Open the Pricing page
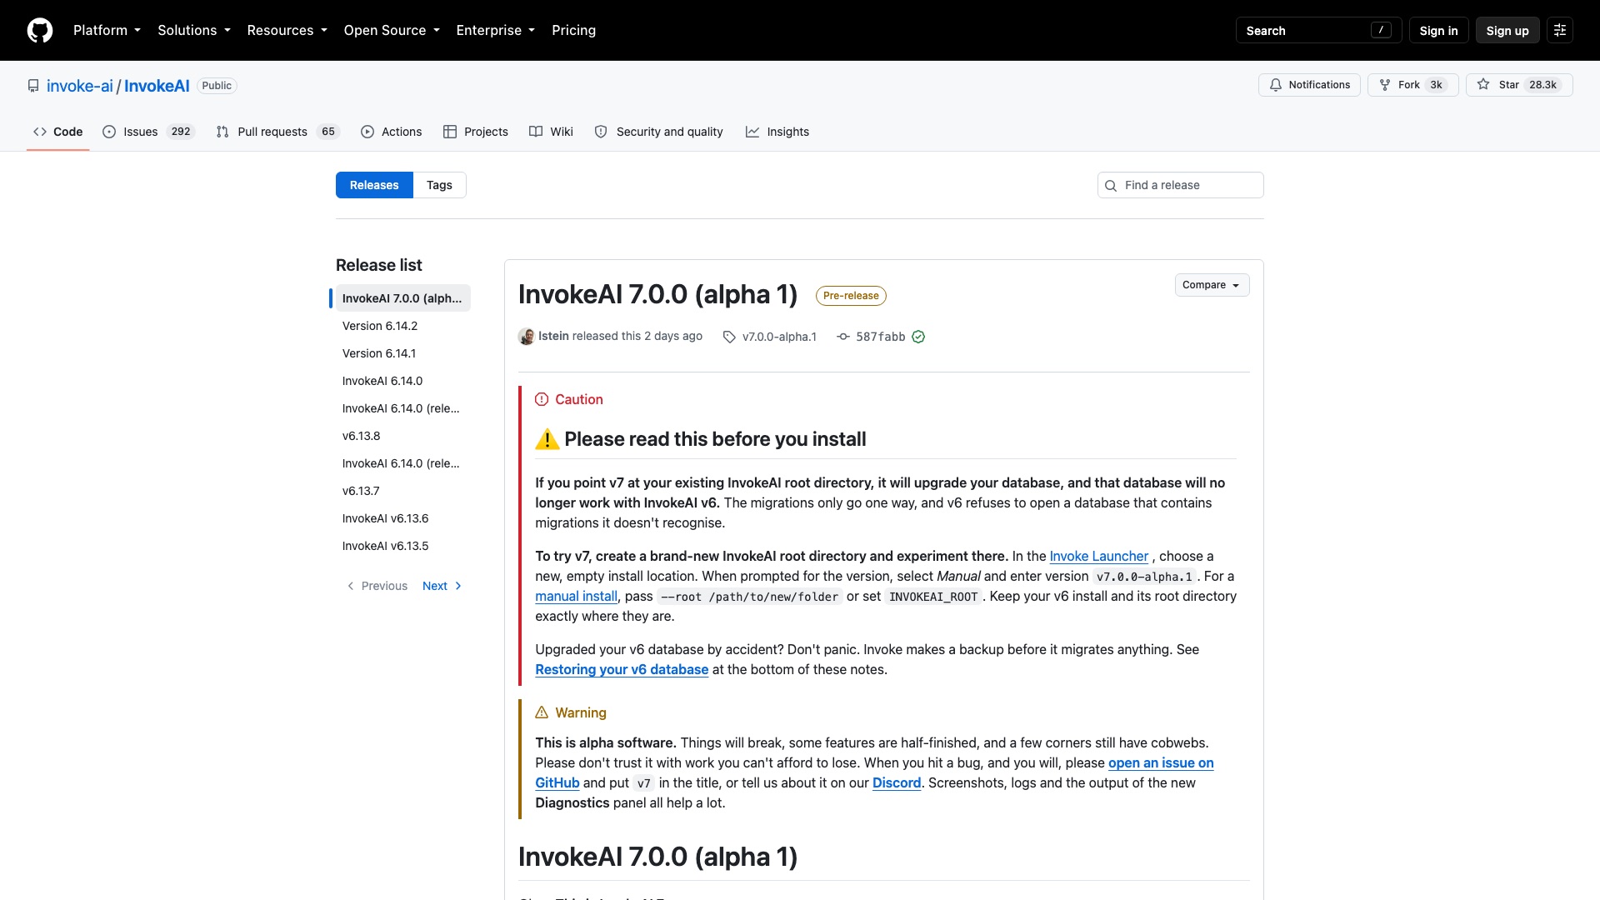This screenshot has width=1600, height=900. pyautogui.click(x=573, y=30)
